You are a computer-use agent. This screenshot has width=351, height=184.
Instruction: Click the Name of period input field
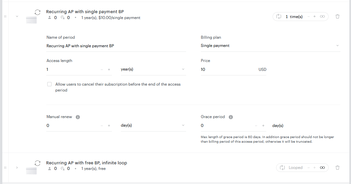click(116, 46)
